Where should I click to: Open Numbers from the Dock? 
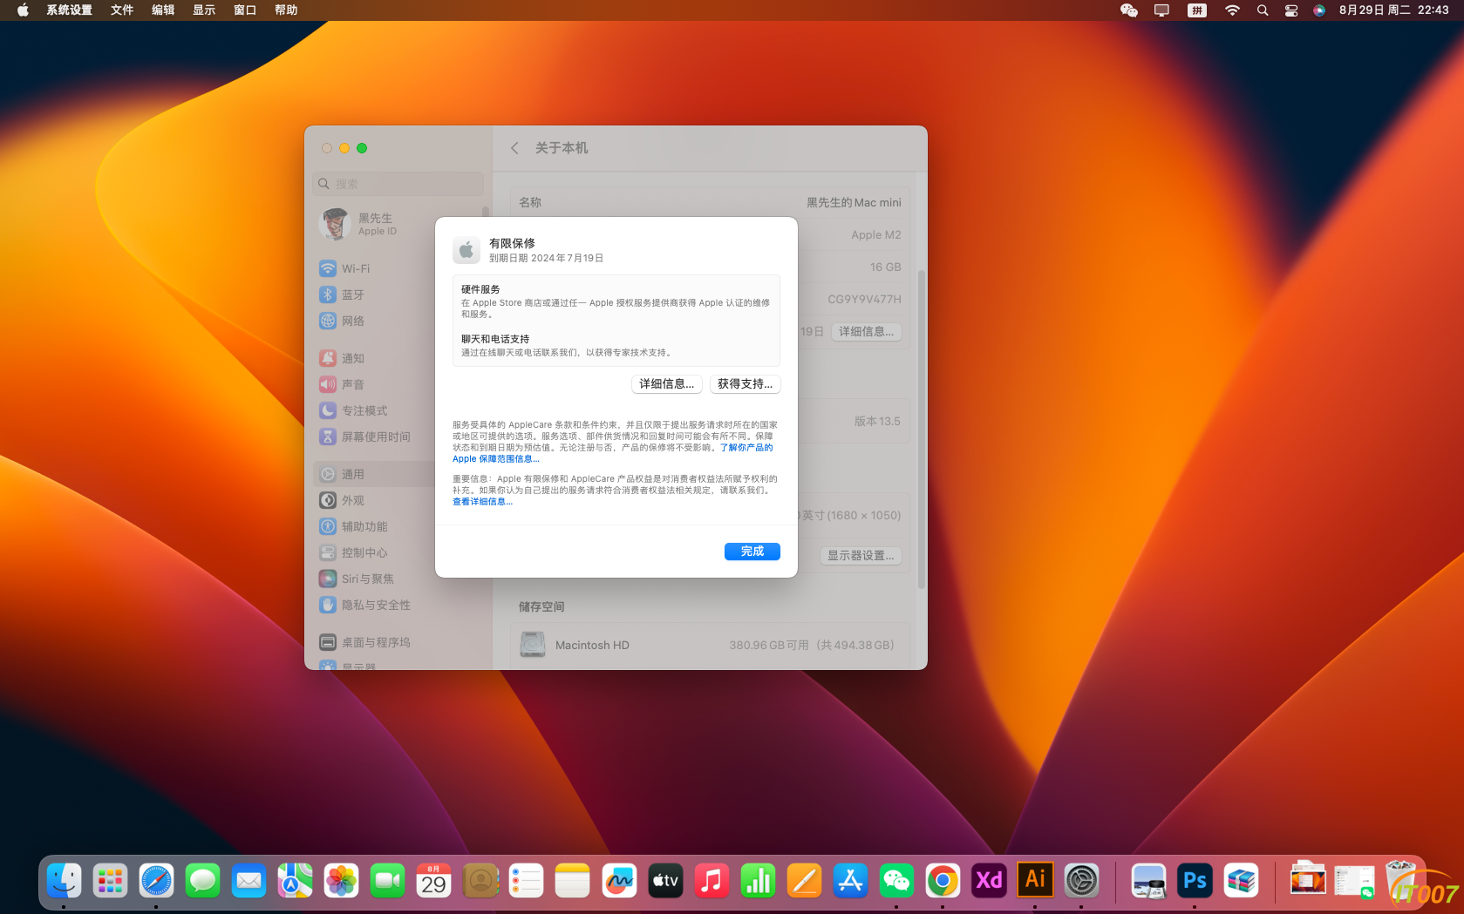pos(758,881)
